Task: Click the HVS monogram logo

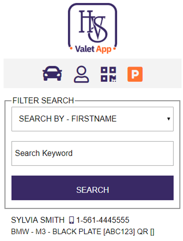Action: click(93, 26)
